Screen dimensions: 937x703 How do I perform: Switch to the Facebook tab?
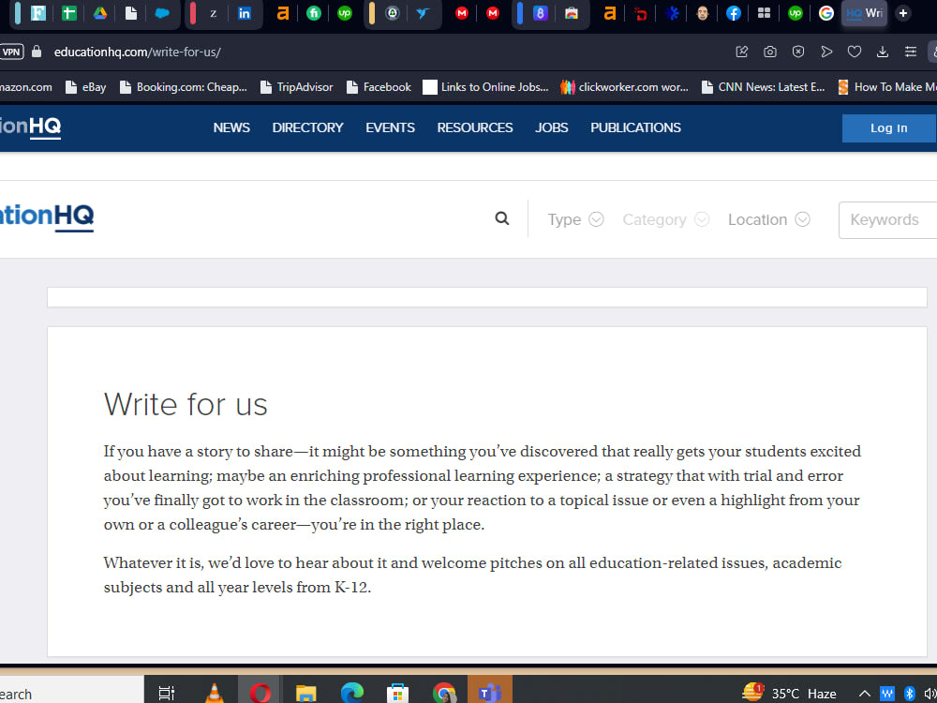734,13
